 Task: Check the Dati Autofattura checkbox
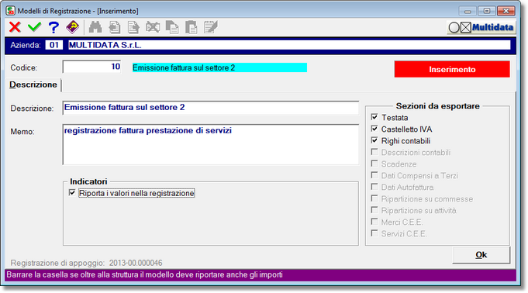pyautogui.click(x=374, y=187)
